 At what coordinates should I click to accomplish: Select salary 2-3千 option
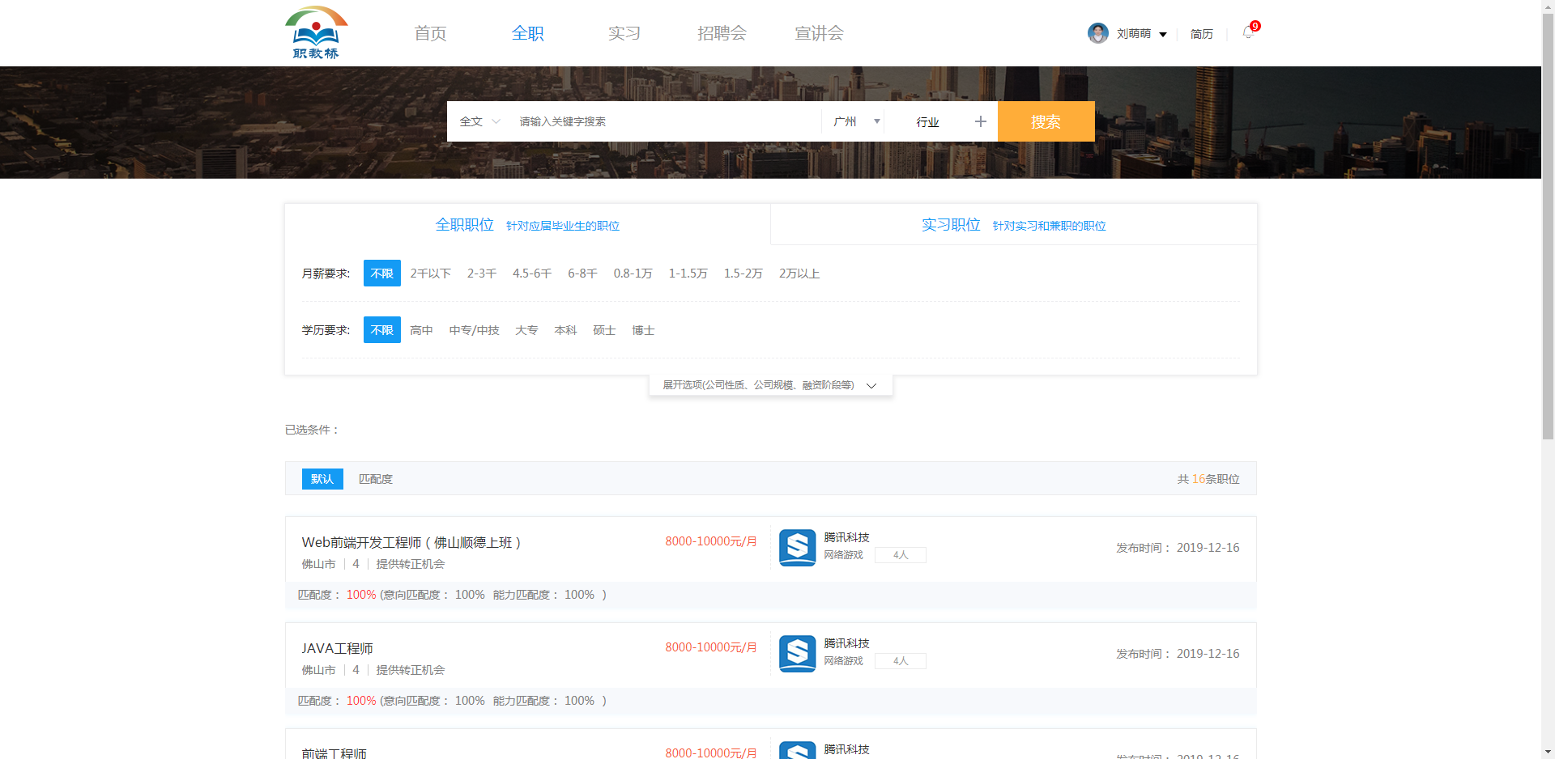click(x=482, y=273)
